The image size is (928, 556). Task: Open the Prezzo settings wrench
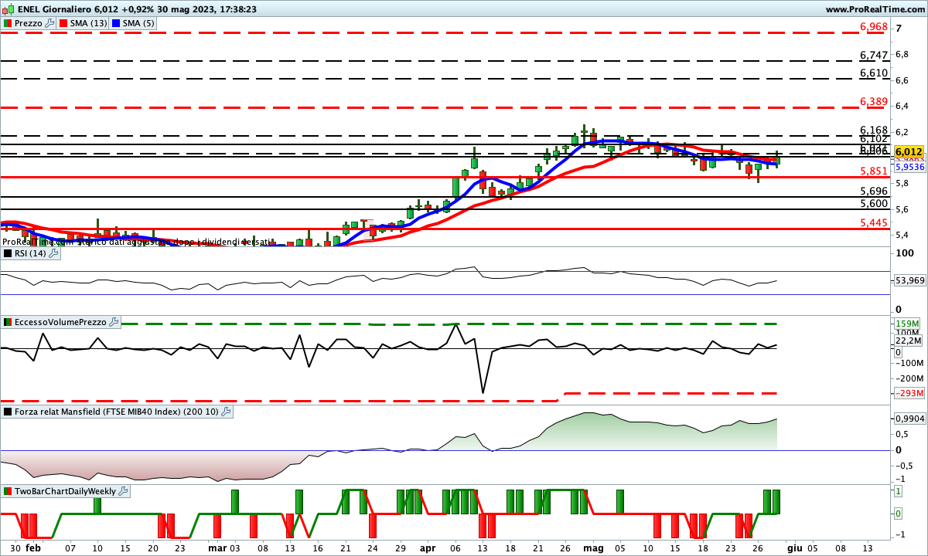[50, 23]
